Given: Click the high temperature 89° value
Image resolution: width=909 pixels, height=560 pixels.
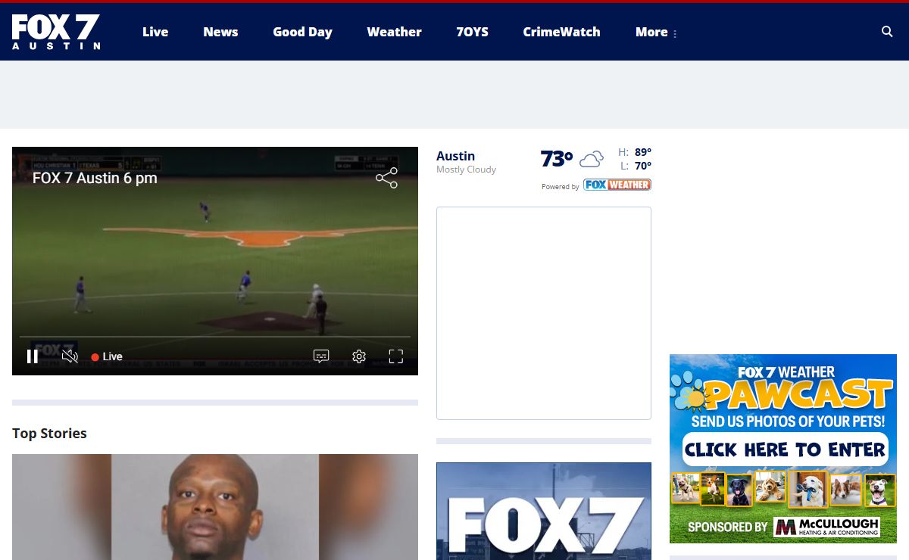Looking at the screenshot, I should click(643, 152).
